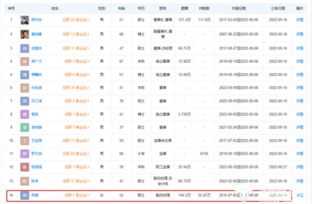Expand '任职 7 家企业' in row 14
Image resolution: width=312 pixels, height=204 pixels.
coord(77,195)
